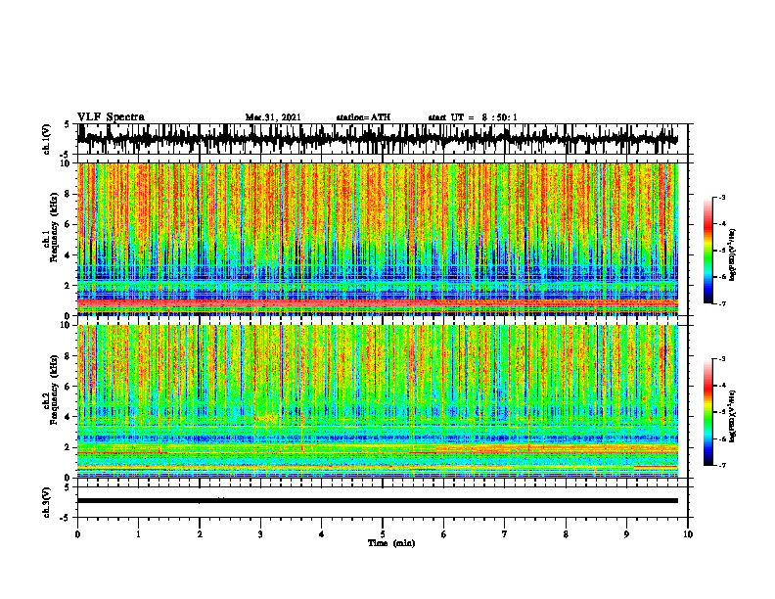Select the "start UT = 8:50:1" header text

[x=473, y=117]
